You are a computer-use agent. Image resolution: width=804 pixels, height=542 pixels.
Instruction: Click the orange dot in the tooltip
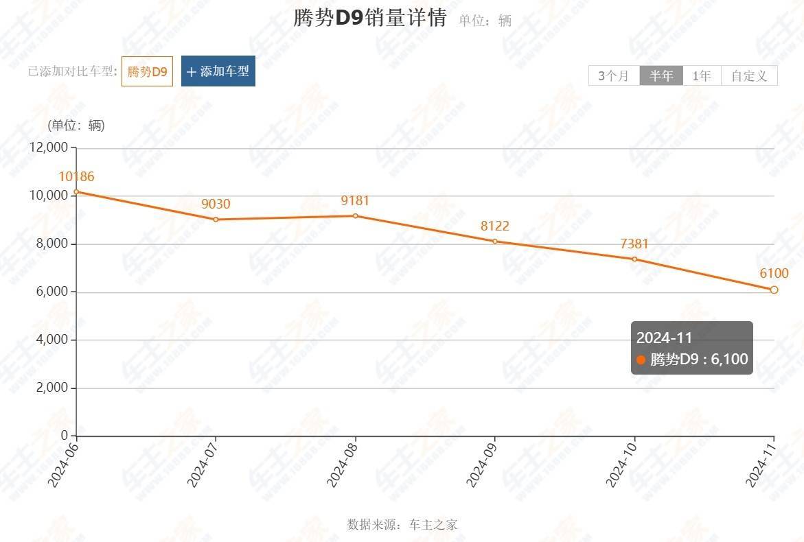pyautogui.click(x=641, y=360)
